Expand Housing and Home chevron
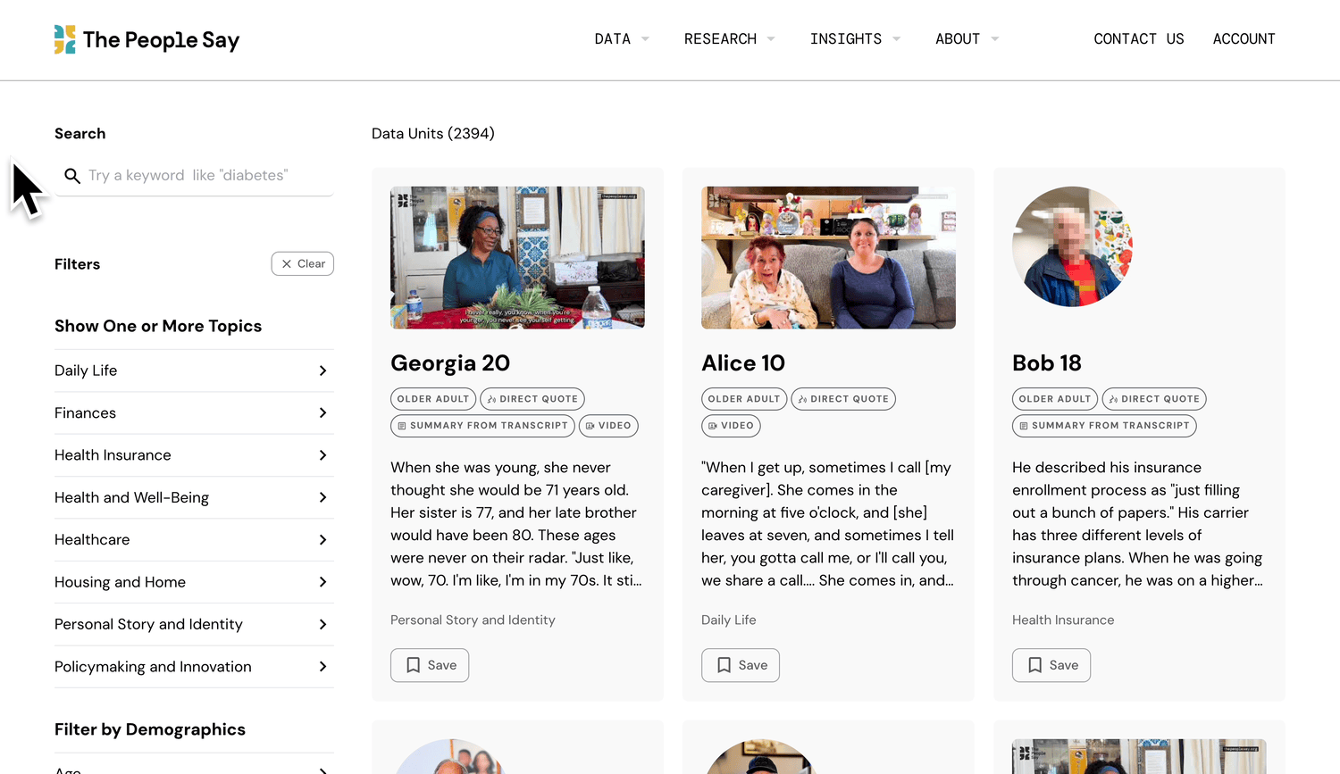The height and width of the screenshot is (774, 1340). click(322, 582)
